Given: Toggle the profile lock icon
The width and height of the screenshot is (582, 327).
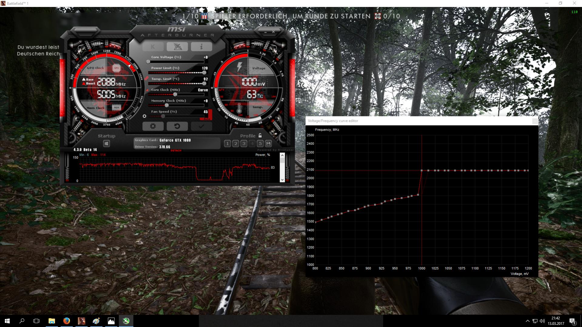Looking at the screenshot, I should tap(260, 135).
